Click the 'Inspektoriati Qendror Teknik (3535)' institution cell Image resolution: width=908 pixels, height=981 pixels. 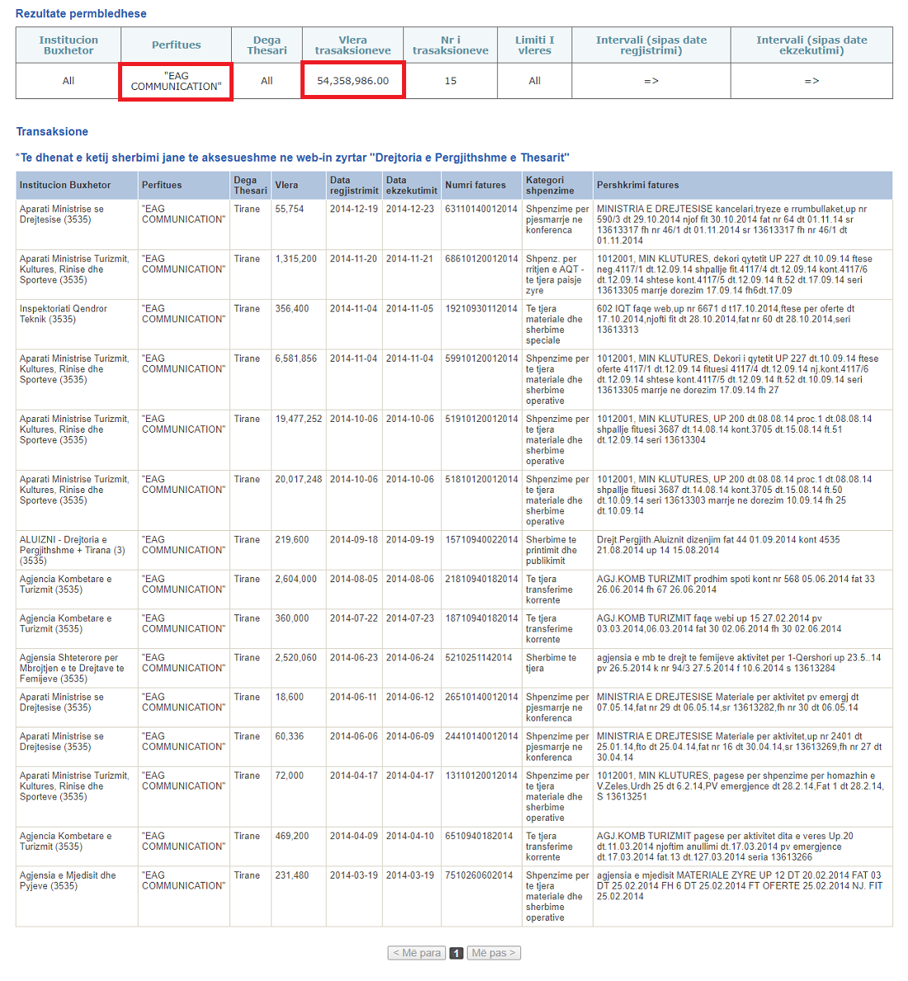(x=64, y=314)
